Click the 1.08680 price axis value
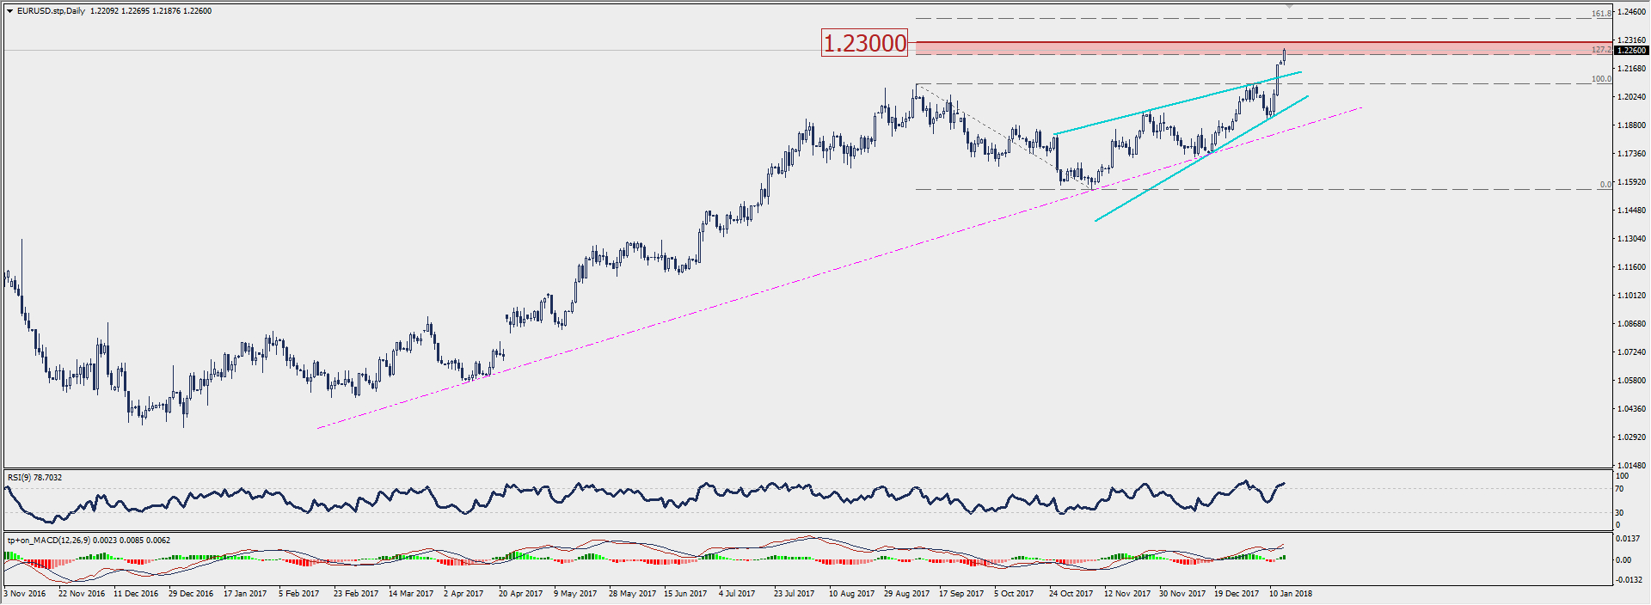 click(x=1632, y=324)
